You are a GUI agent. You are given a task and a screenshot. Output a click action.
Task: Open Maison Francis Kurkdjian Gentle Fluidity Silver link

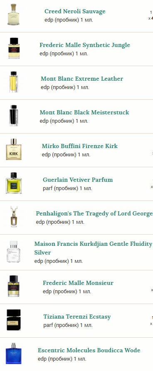93,248
